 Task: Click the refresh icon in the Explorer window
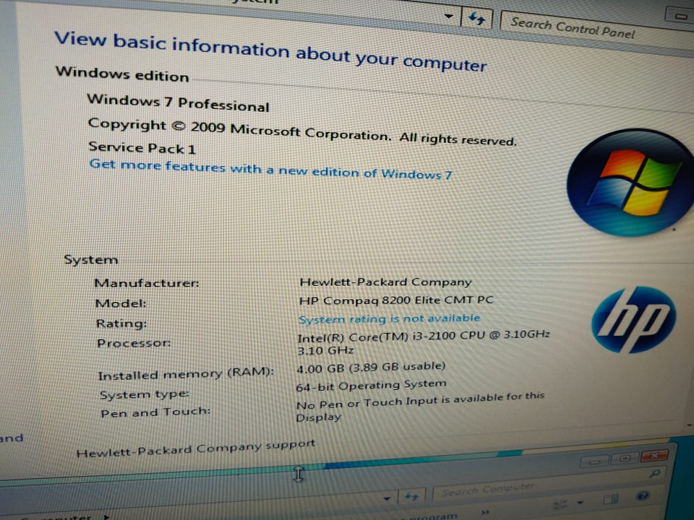411,496
